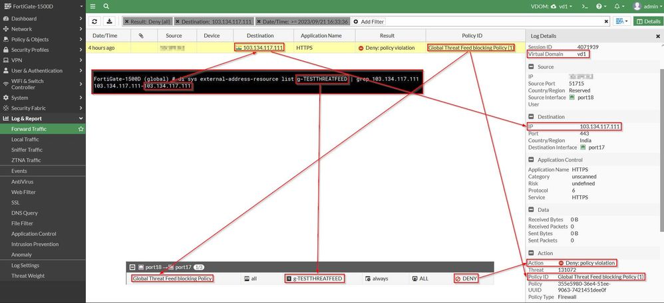Open Sniffer Traffic logs
The image size is (664, 303).
pyautogui.click(x=27, y=150)
